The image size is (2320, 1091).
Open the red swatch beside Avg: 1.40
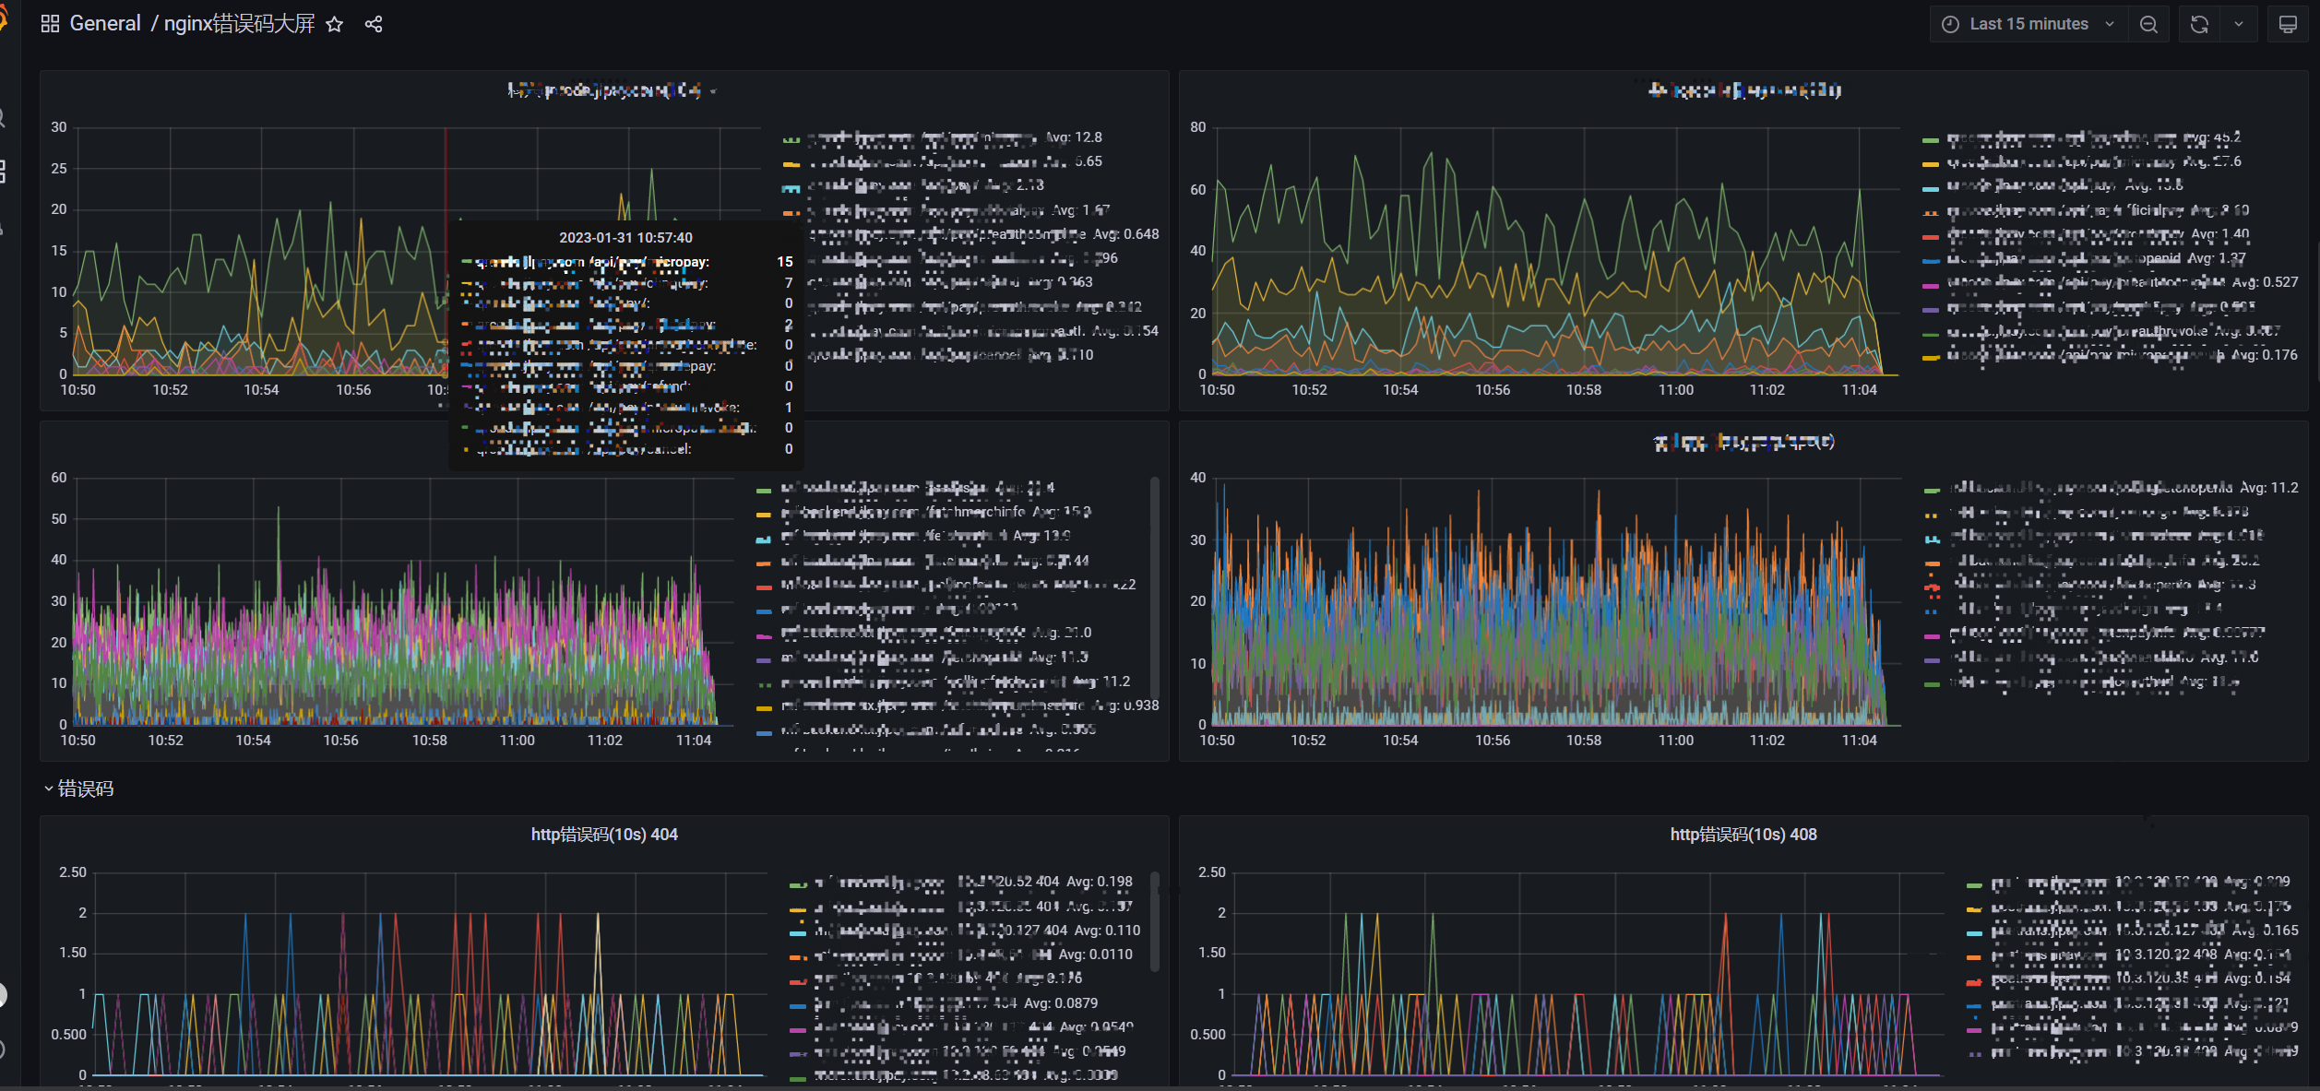(x=1931, y=236)
